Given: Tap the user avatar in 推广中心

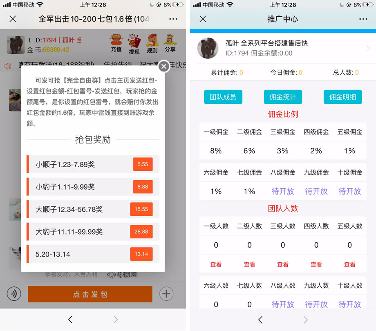Looking at the screenshot, I should [x=208, y=48].
